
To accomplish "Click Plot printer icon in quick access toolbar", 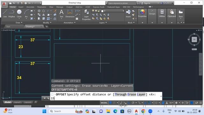I will pos(25,3).
